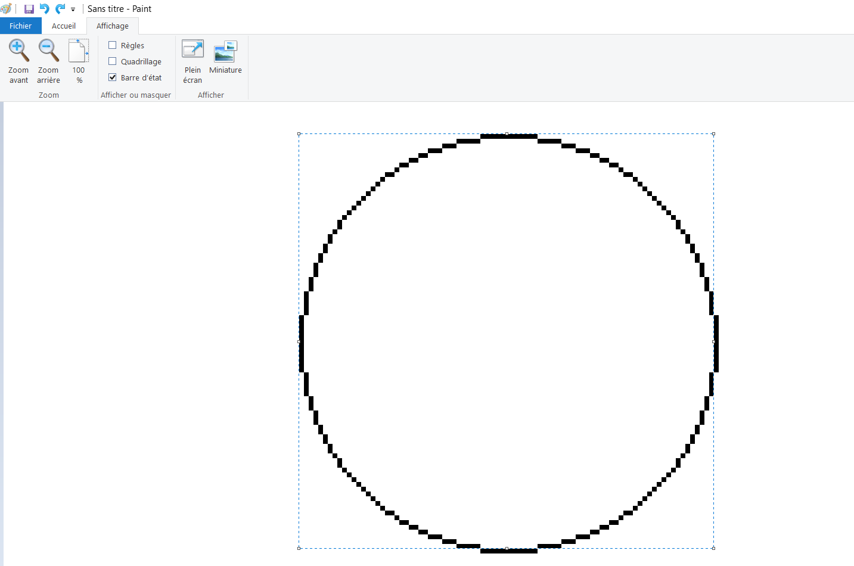The image size is (854, 566).
Task: Switch to the Accueil tab
Action: (x=64, y=26)
